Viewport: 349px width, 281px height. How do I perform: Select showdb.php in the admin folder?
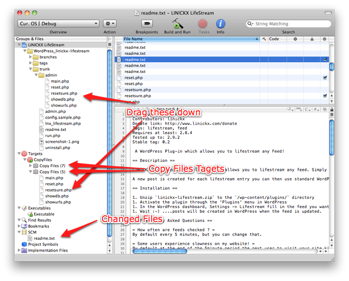click(x=63, y=99)
